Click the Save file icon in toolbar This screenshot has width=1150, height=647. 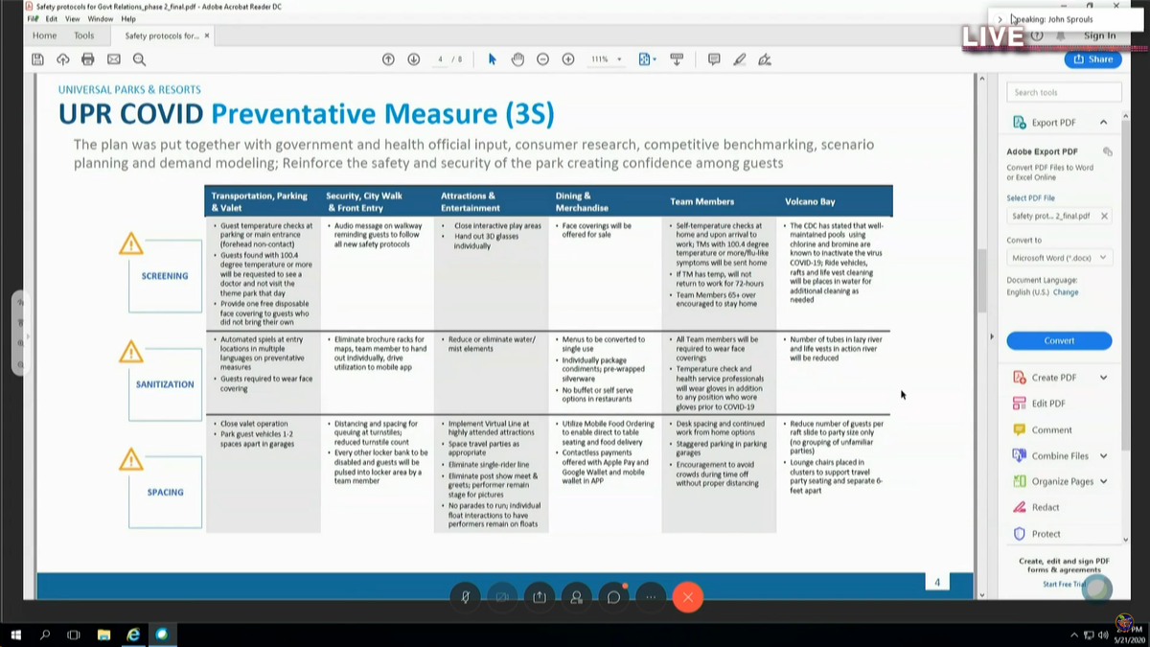37,59
